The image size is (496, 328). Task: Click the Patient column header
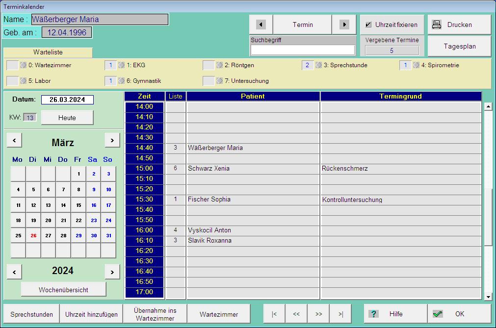pyautogui.click(x=253, y=97)
